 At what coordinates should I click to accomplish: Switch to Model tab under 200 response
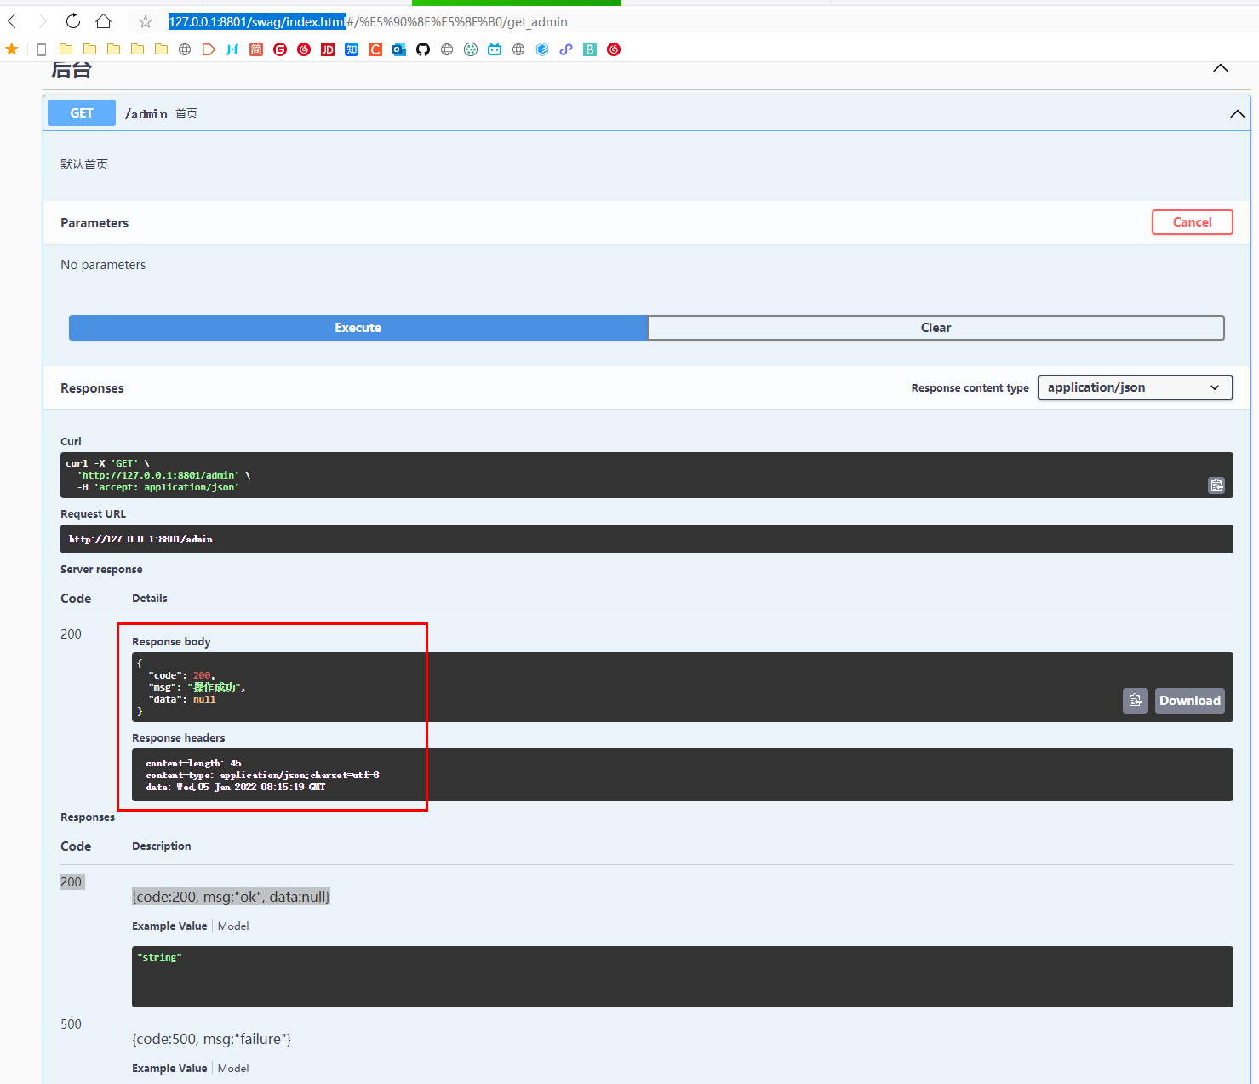233,926
